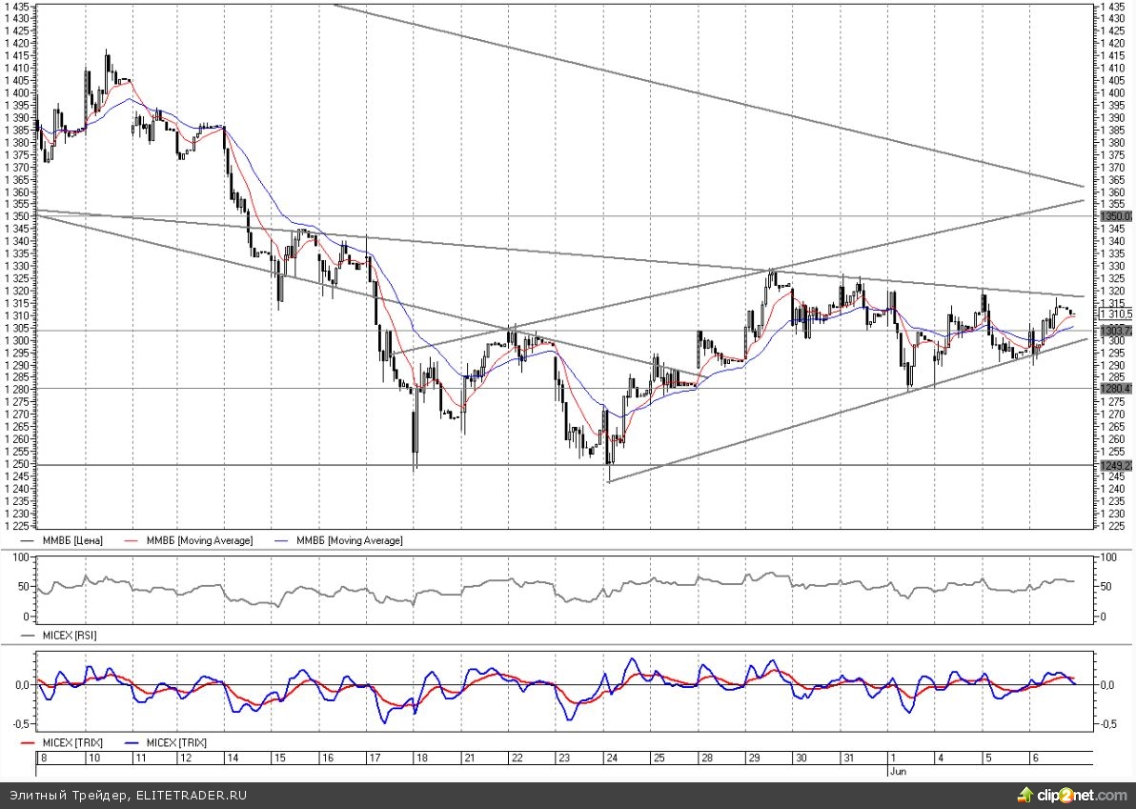Image resolution: width=1136 pixels, height=809 pixels.
Task: Click the 1303.7 level label on right axis
Action: coord(1114,330)
